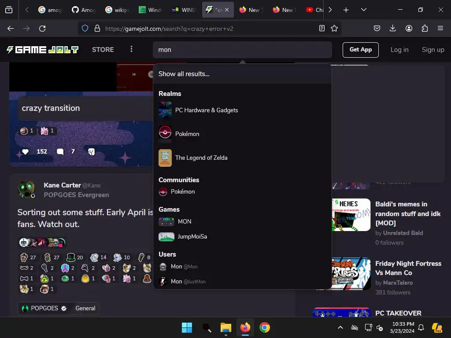
Task: Click the reaction sticker showing count 14
Action: 98,257
